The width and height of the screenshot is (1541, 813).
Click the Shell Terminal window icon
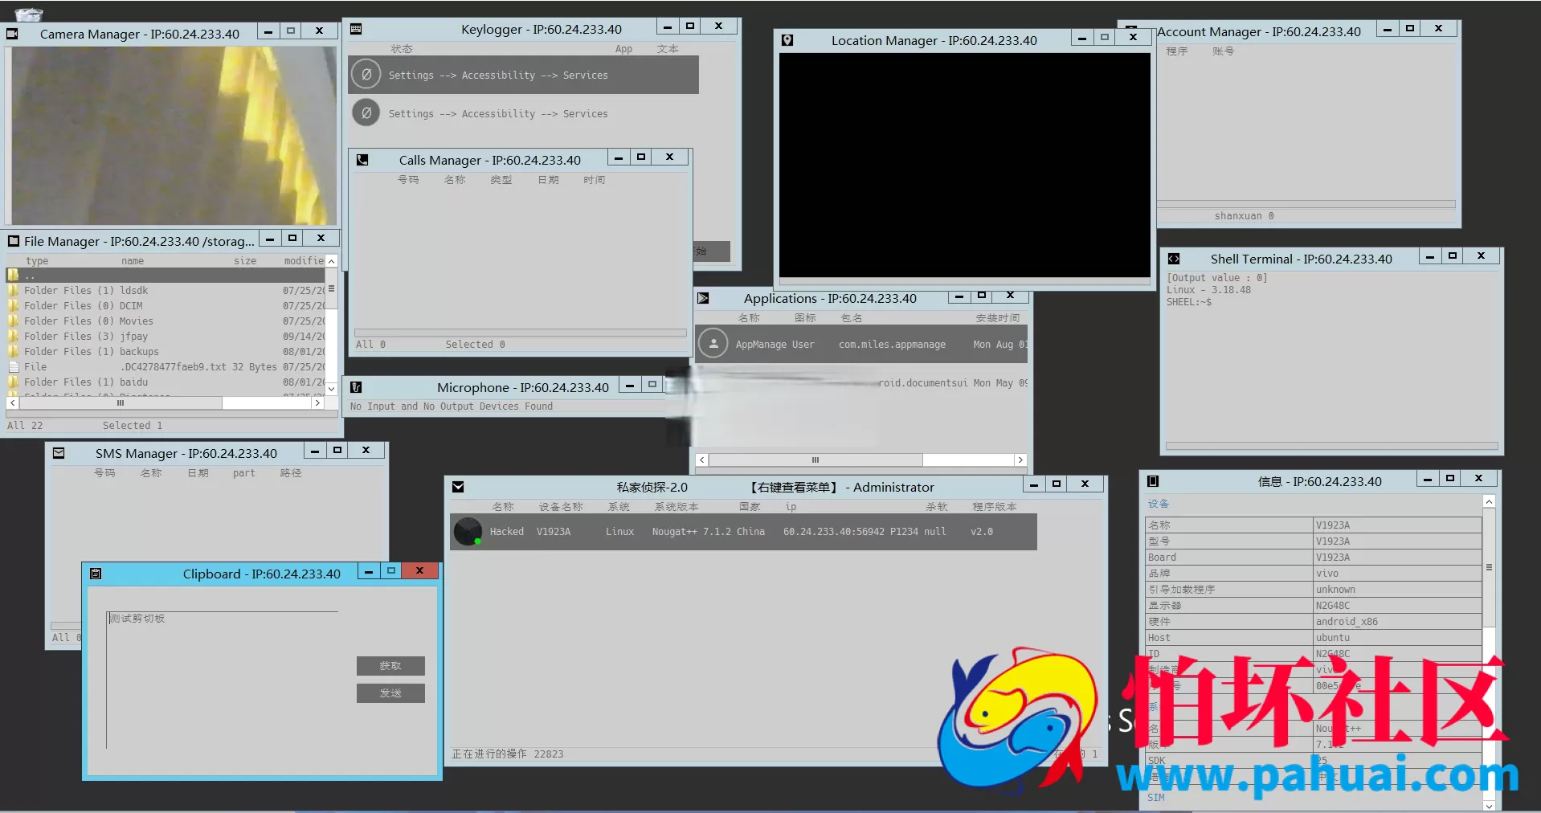[1174, 259]
